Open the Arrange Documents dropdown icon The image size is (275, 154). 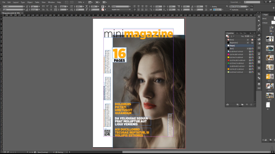coord(104,2)
